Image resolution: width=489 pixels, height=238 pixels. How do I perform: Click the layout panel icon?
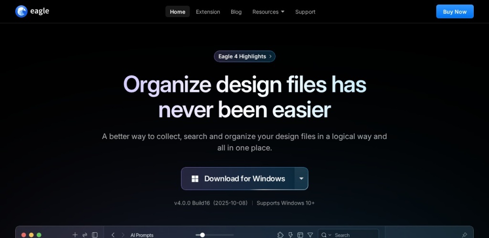(300, 235)
